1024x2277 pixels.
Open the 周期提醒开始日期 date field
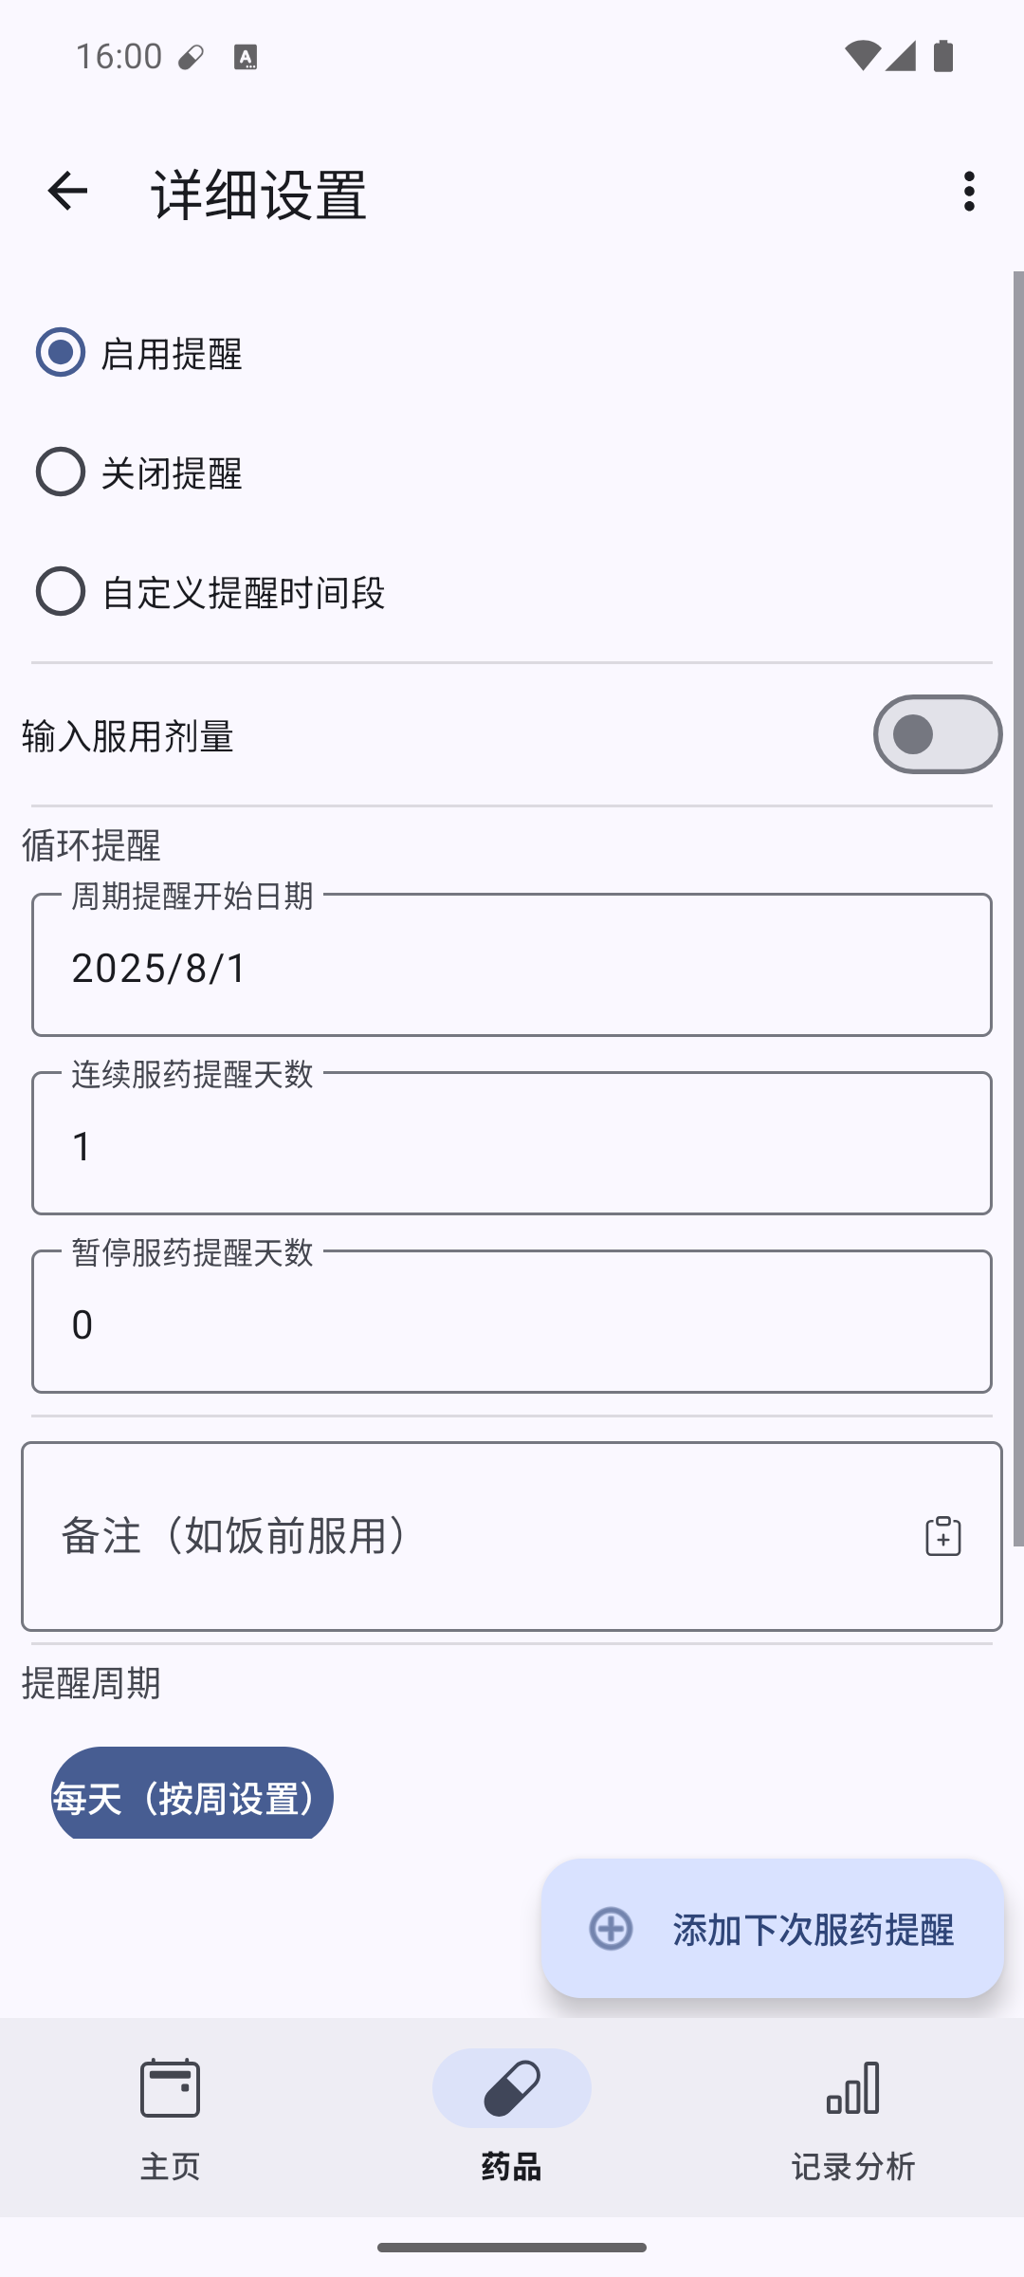(x=512, y=966)
